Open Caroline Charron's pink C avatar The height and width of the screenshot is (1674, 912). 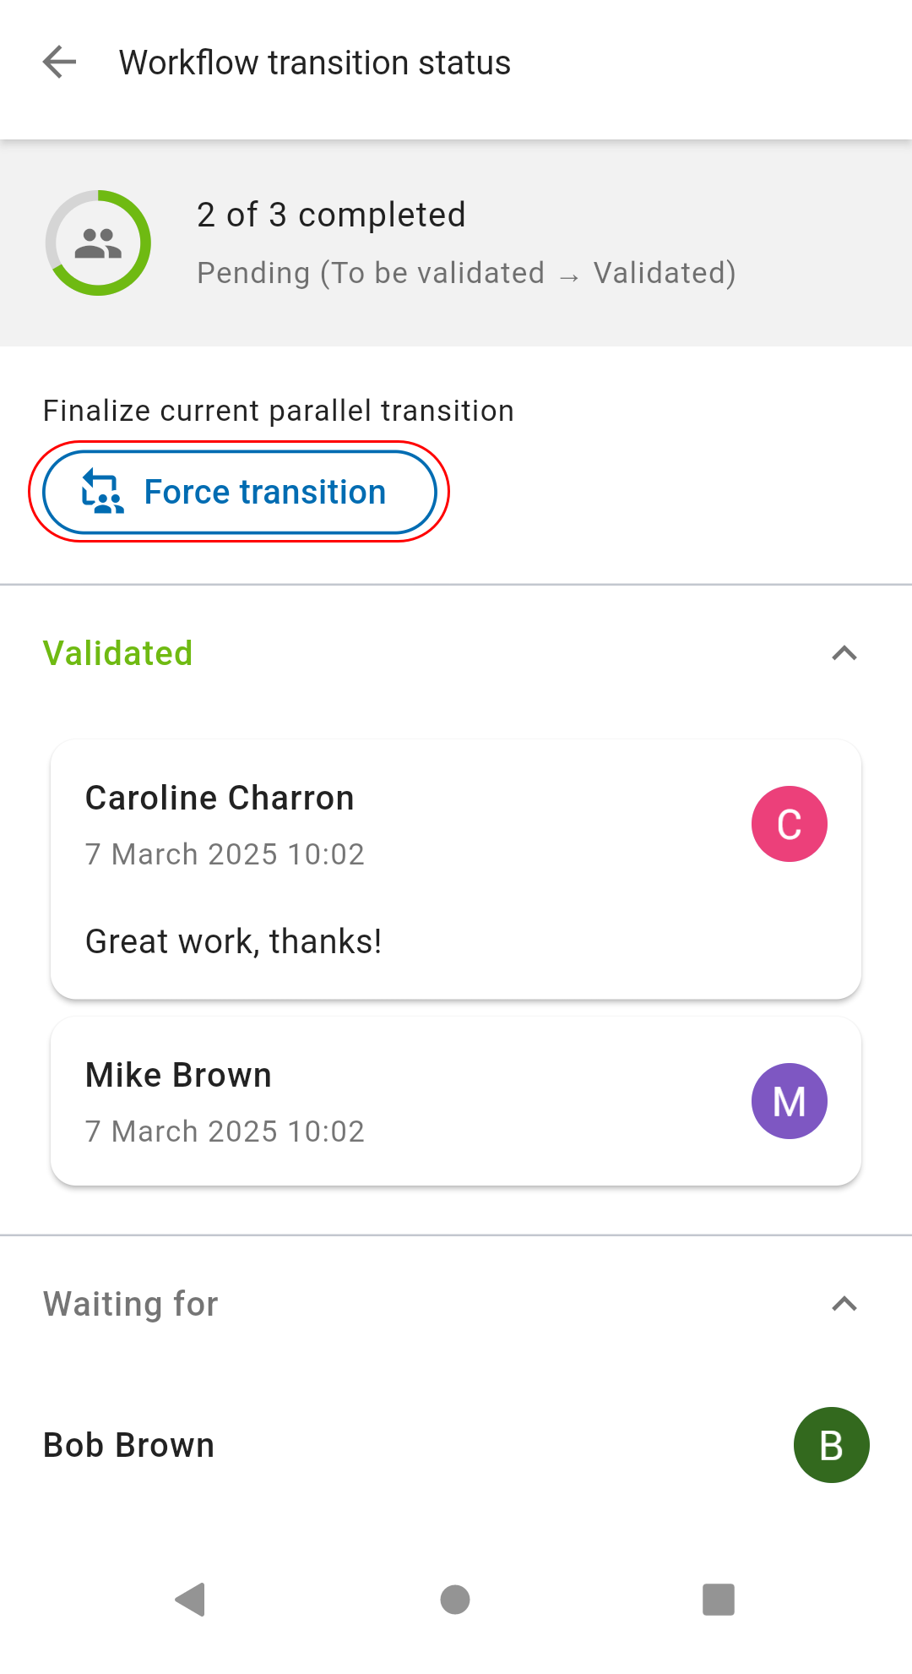tap(790, 824)
